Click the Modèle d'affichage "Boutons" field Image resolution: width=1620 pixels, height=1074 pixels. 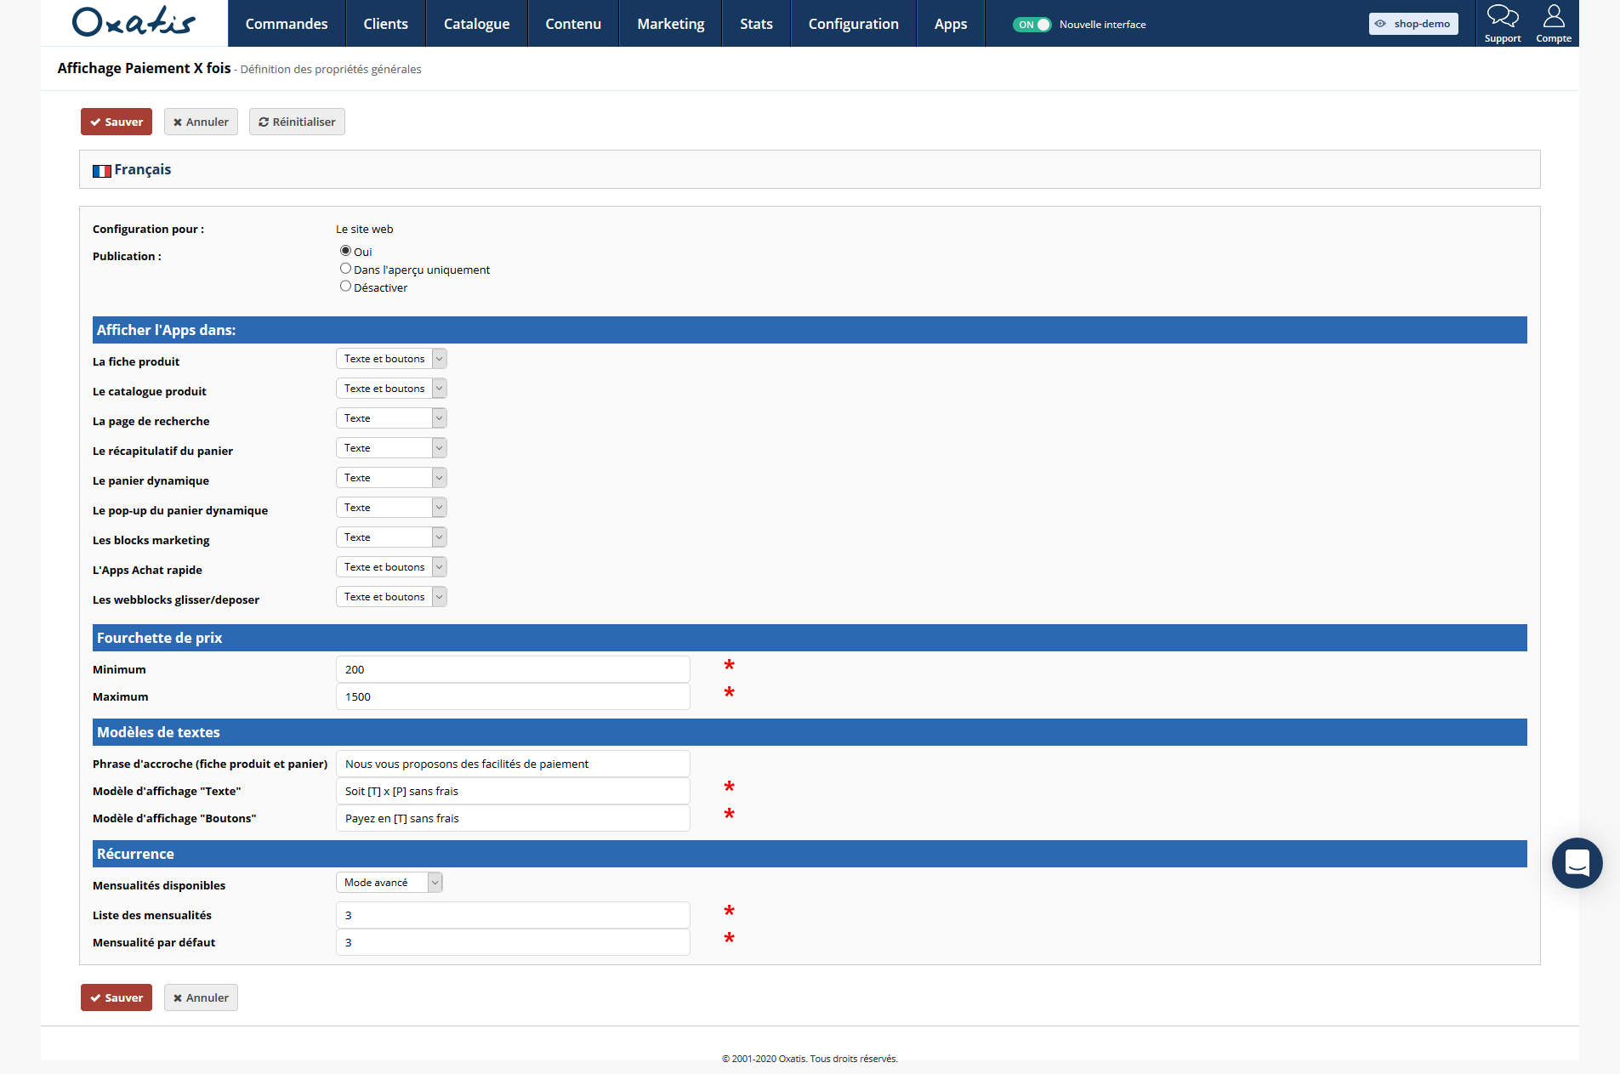coord(513,818)
